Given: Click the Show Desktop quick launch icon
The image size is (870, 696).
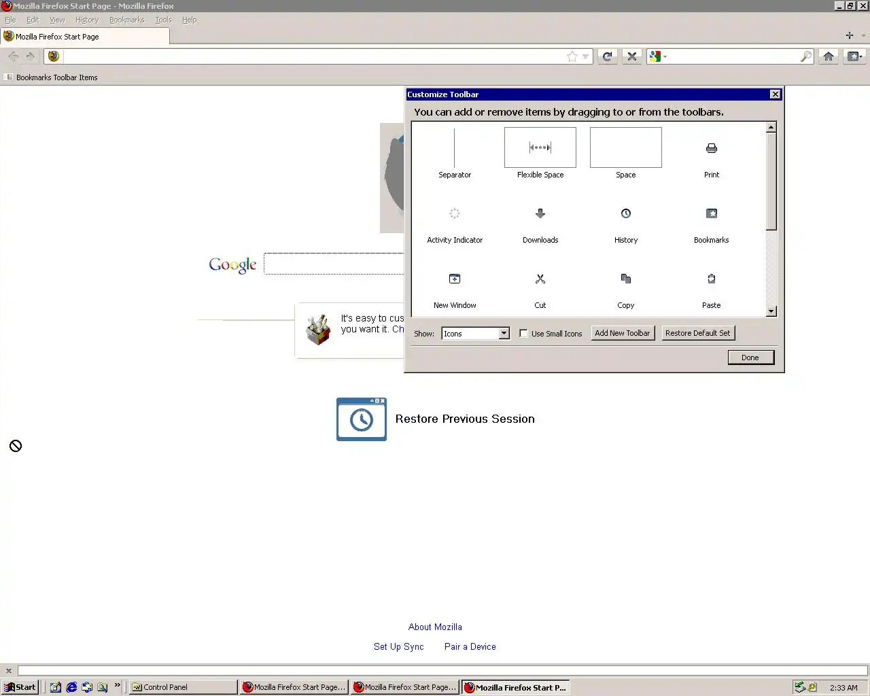Looking at the screenshot, I should coord(56,687).
